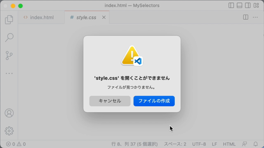
Task: Close the style.css tab
Action: pyautogui.click(x=104, y=17)
